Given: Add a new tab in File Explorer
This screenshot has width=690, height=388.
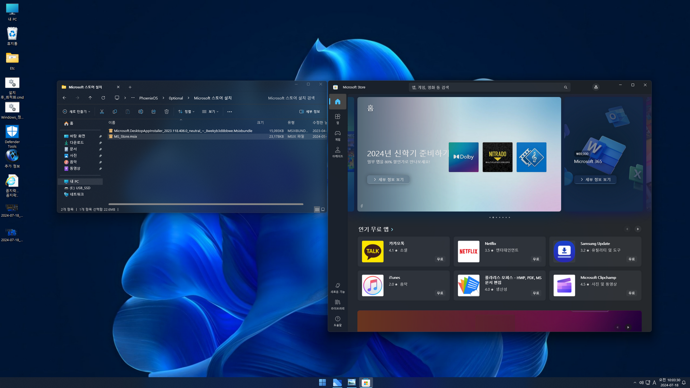Looking at the screenshot, I should pos(130,87).
